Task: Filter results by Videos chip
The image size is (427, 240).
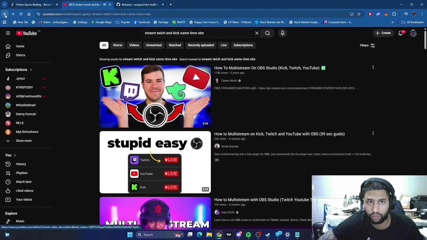Action: [x=134, y=45]
